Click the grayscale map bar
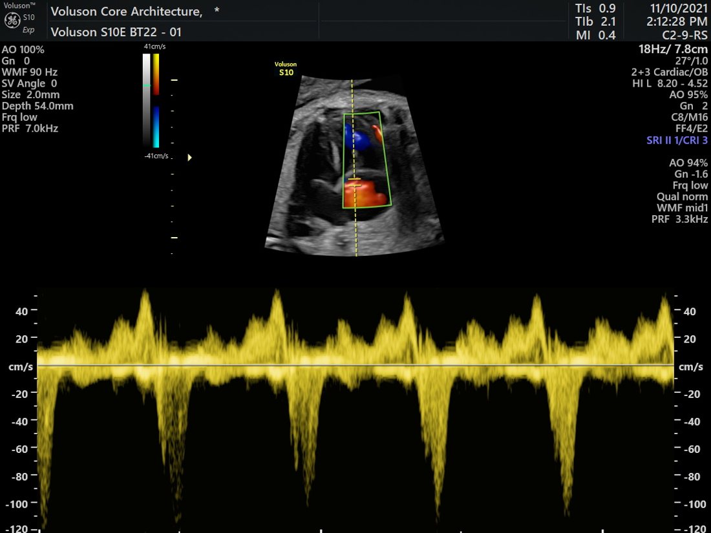This screenshot has width=711, height=533. coord(147,99)
